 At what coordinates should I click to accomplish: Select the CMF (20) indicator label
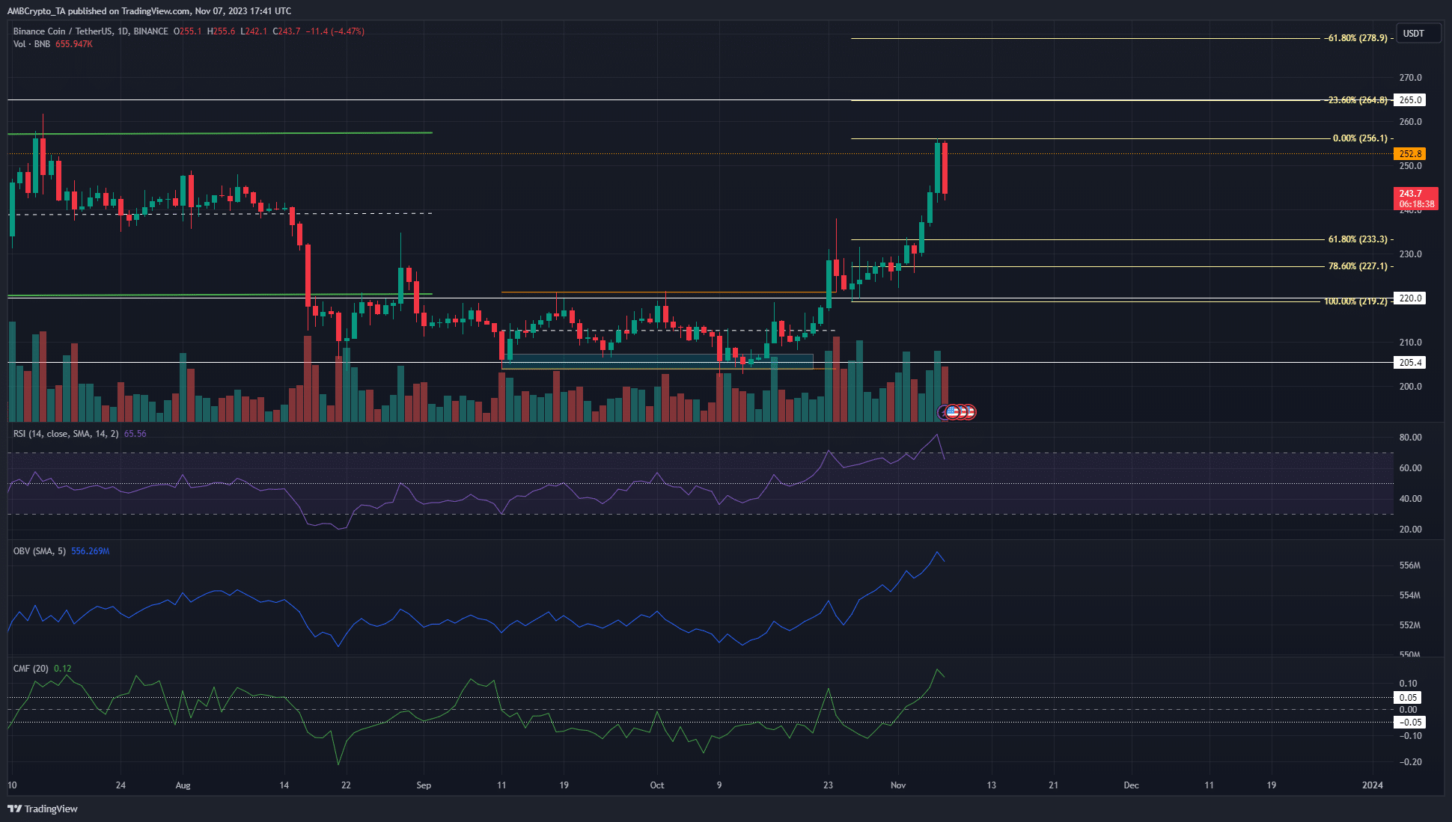[x=31, y=669]
